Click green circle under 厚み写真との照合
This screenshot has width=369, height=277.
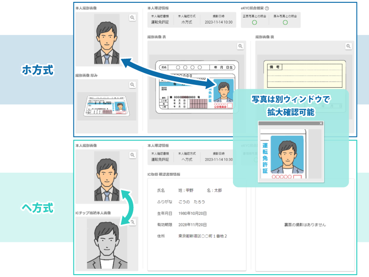point(285,23)
